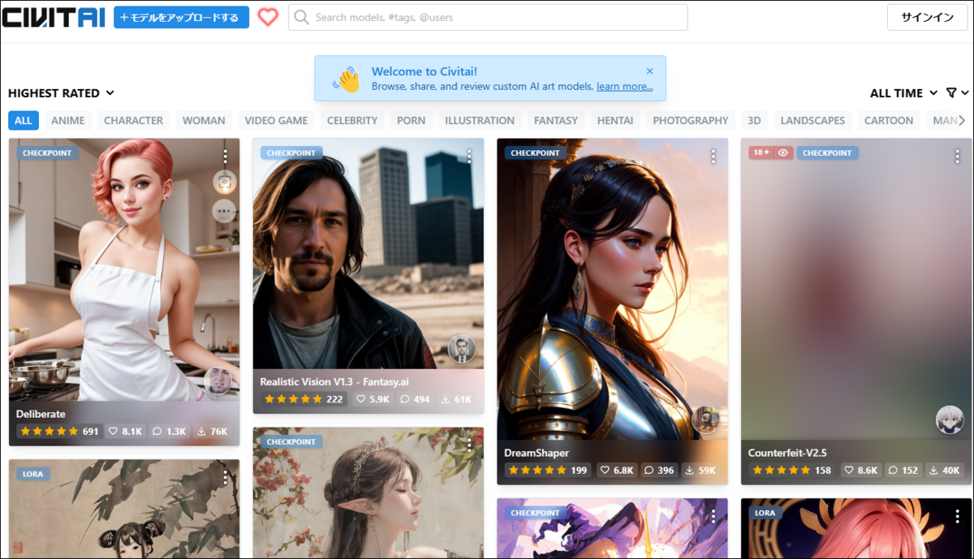974x559 pixels.
Task: Click creator avatar on Counterfeit-V2.5 card
Action: tap(949, 419)
